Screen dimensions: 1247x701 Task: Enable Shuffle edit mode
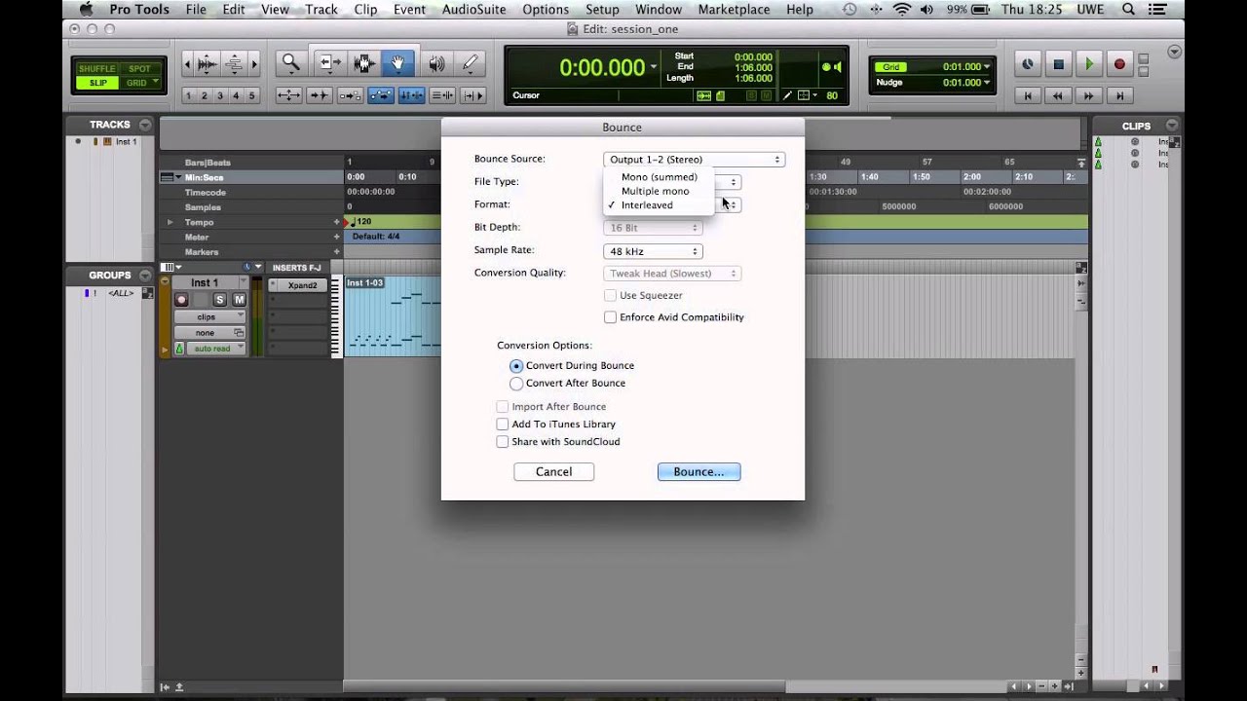coord(96,69)
